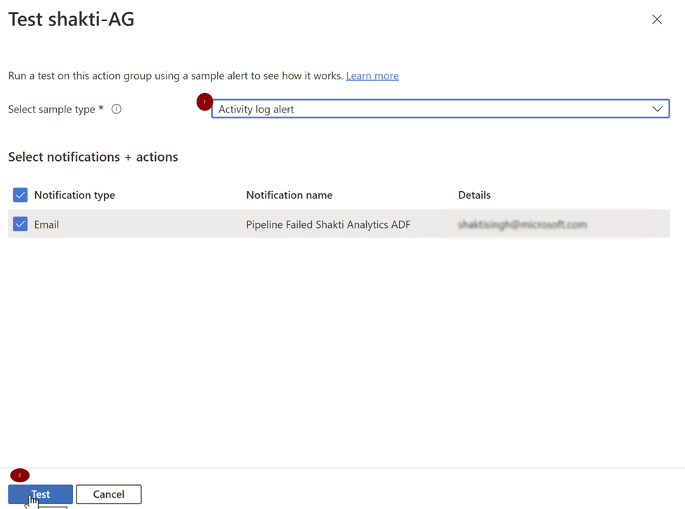Screen dimensions: 685x509
Task: Click the Test shakti-AG title
Action: [x=71, y=19]
